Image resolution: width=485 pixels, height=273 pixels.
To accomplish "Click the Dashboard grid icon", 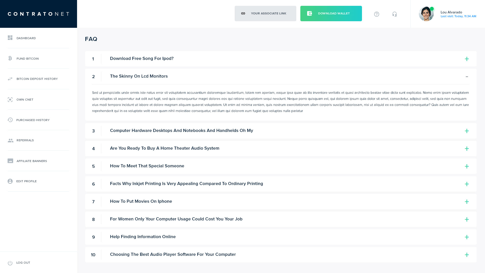I will (x=10, y=38).
